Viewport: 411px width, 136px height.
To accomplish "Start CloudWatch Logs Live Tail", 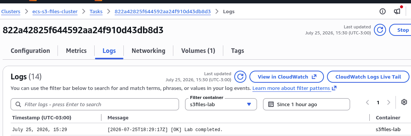I will pos(368,77).
